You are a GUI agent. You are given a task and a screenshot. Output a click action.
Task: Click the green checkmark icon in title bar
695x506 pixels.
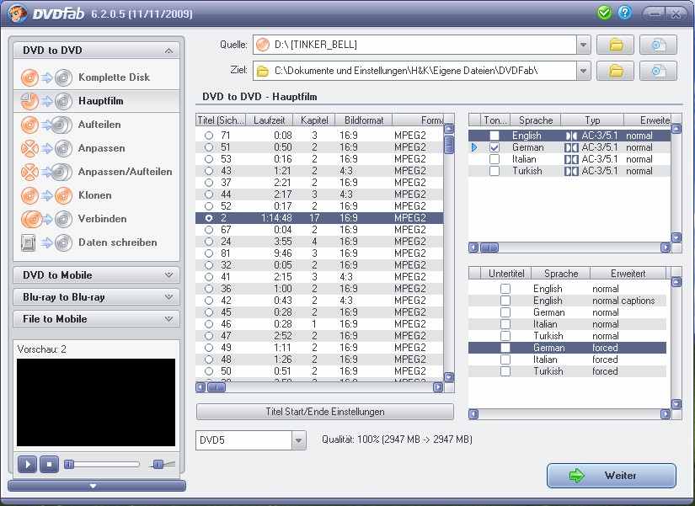(x=604, y=13)
